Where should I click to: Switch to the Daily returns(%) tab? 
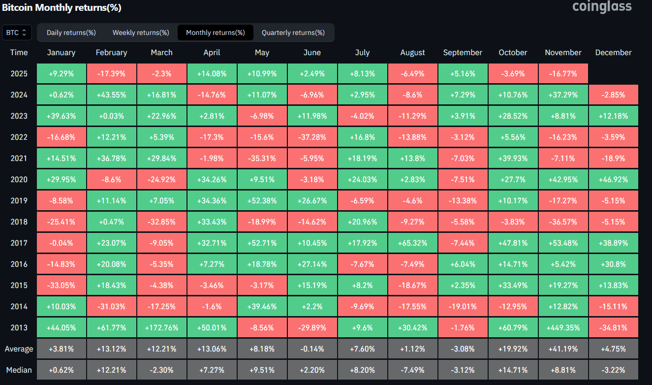70,32
